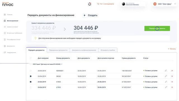The width and height of the screenshot is (179, 101).
Task: Switch to the Переданные документы tab
Action: (58, 50)
